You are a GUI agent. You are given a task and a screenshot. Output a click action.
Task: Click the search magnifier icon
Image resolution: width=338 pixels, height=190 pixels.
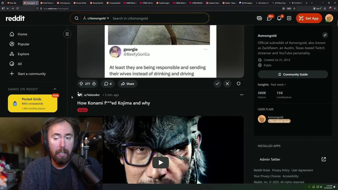tap(77, 18)
